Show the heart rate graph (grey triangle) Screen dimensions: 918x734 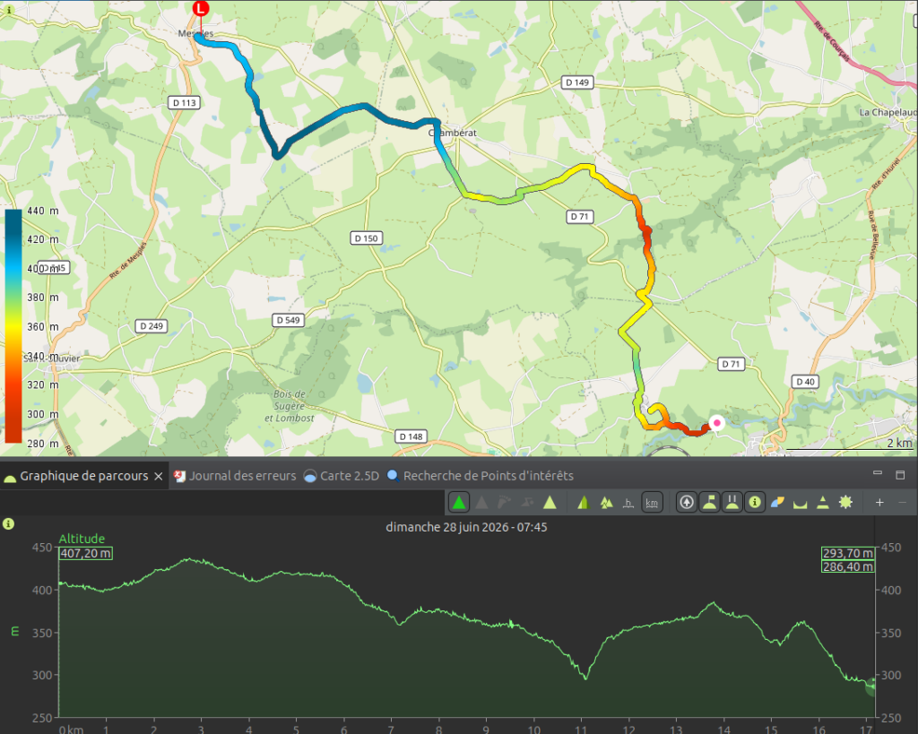tap(481, 502)
